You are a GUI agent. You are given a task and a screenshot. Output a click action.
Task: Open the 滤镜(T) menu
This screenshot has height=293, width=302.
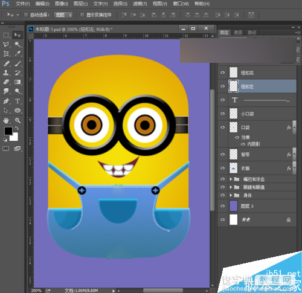[x=140, y=4]
